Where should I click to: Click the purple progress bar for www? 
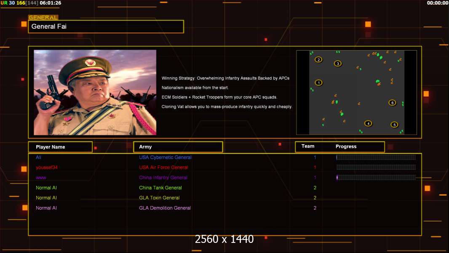(x=376, y=178)
